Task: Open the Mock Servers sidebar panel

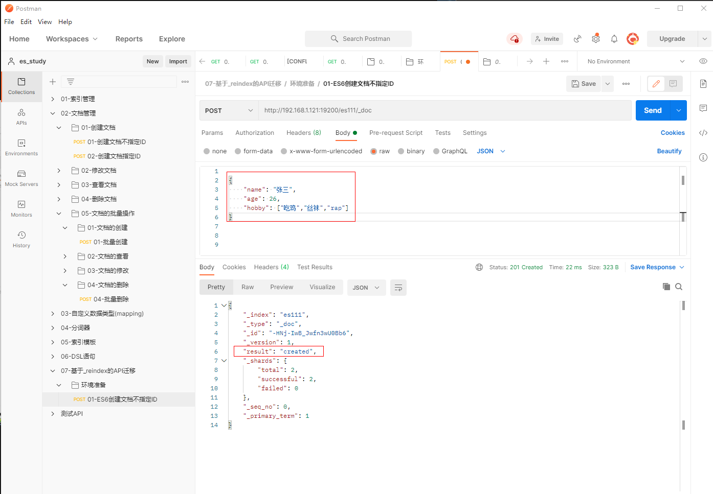Action: click(x=21, y=178)
